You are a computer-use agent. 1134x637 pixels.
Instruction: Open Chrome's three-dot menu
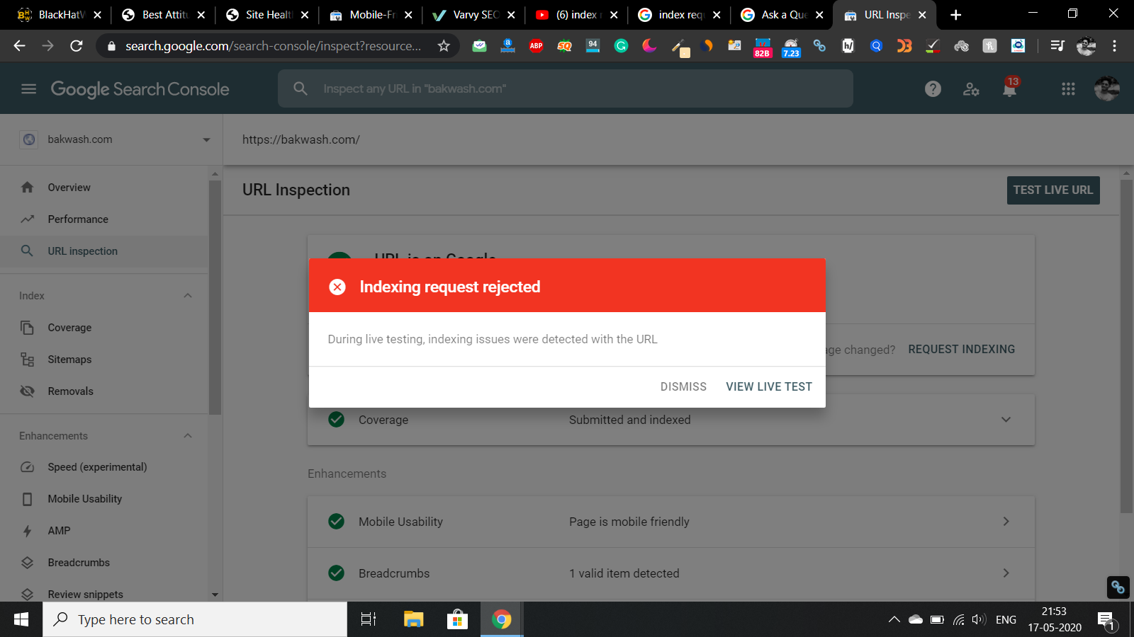click(x=1114, y=46)
